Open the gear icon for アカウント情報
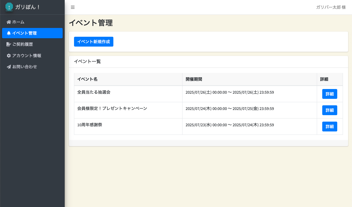 pyautogui.click(x=9, y=55)
